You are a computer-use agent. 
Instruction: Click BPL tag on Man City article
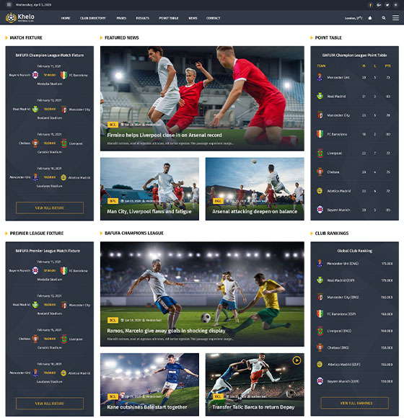pyautogui.click(x=113, y=201)
